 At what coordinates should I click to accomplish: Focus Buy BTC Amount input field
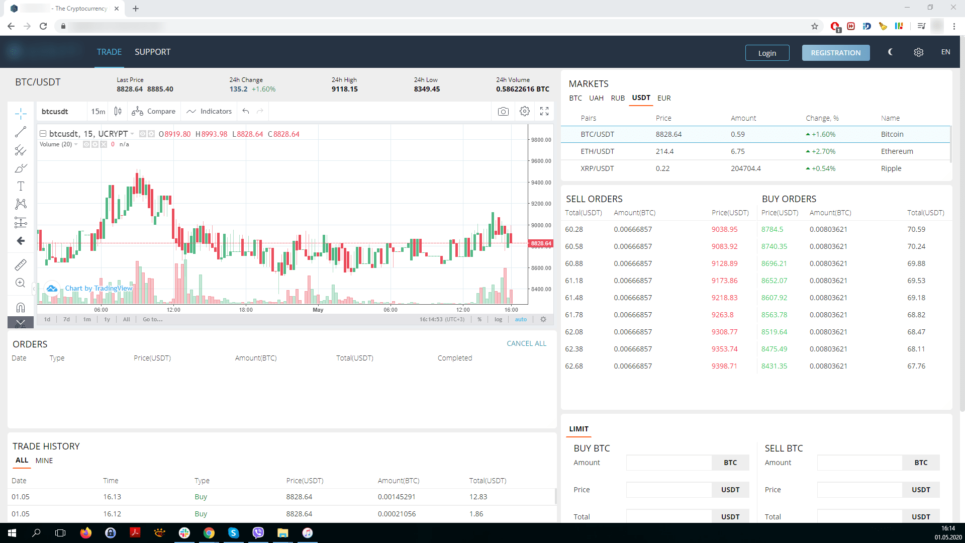pos(669,463)
